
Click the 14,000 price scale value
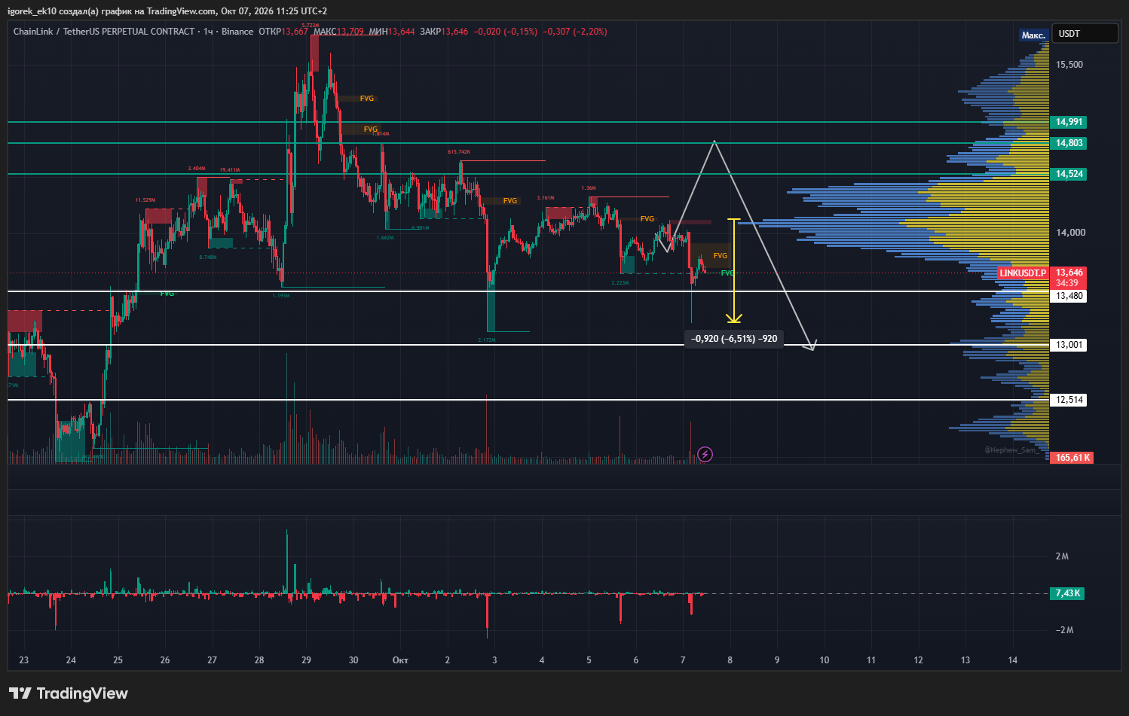[x=1070, y=233]
